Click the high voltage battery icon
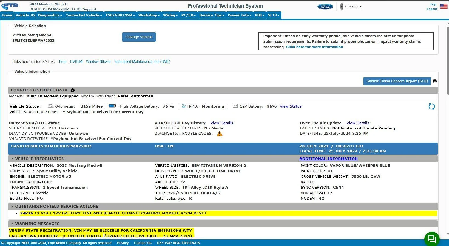The height and width of the screenshot is (246, 449). click(x=112, y=106)
